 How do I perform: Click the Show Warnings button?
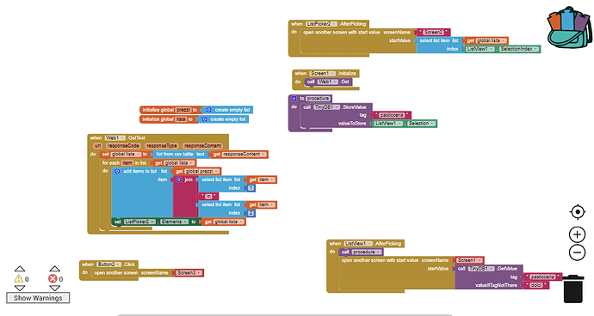[38, 298]
